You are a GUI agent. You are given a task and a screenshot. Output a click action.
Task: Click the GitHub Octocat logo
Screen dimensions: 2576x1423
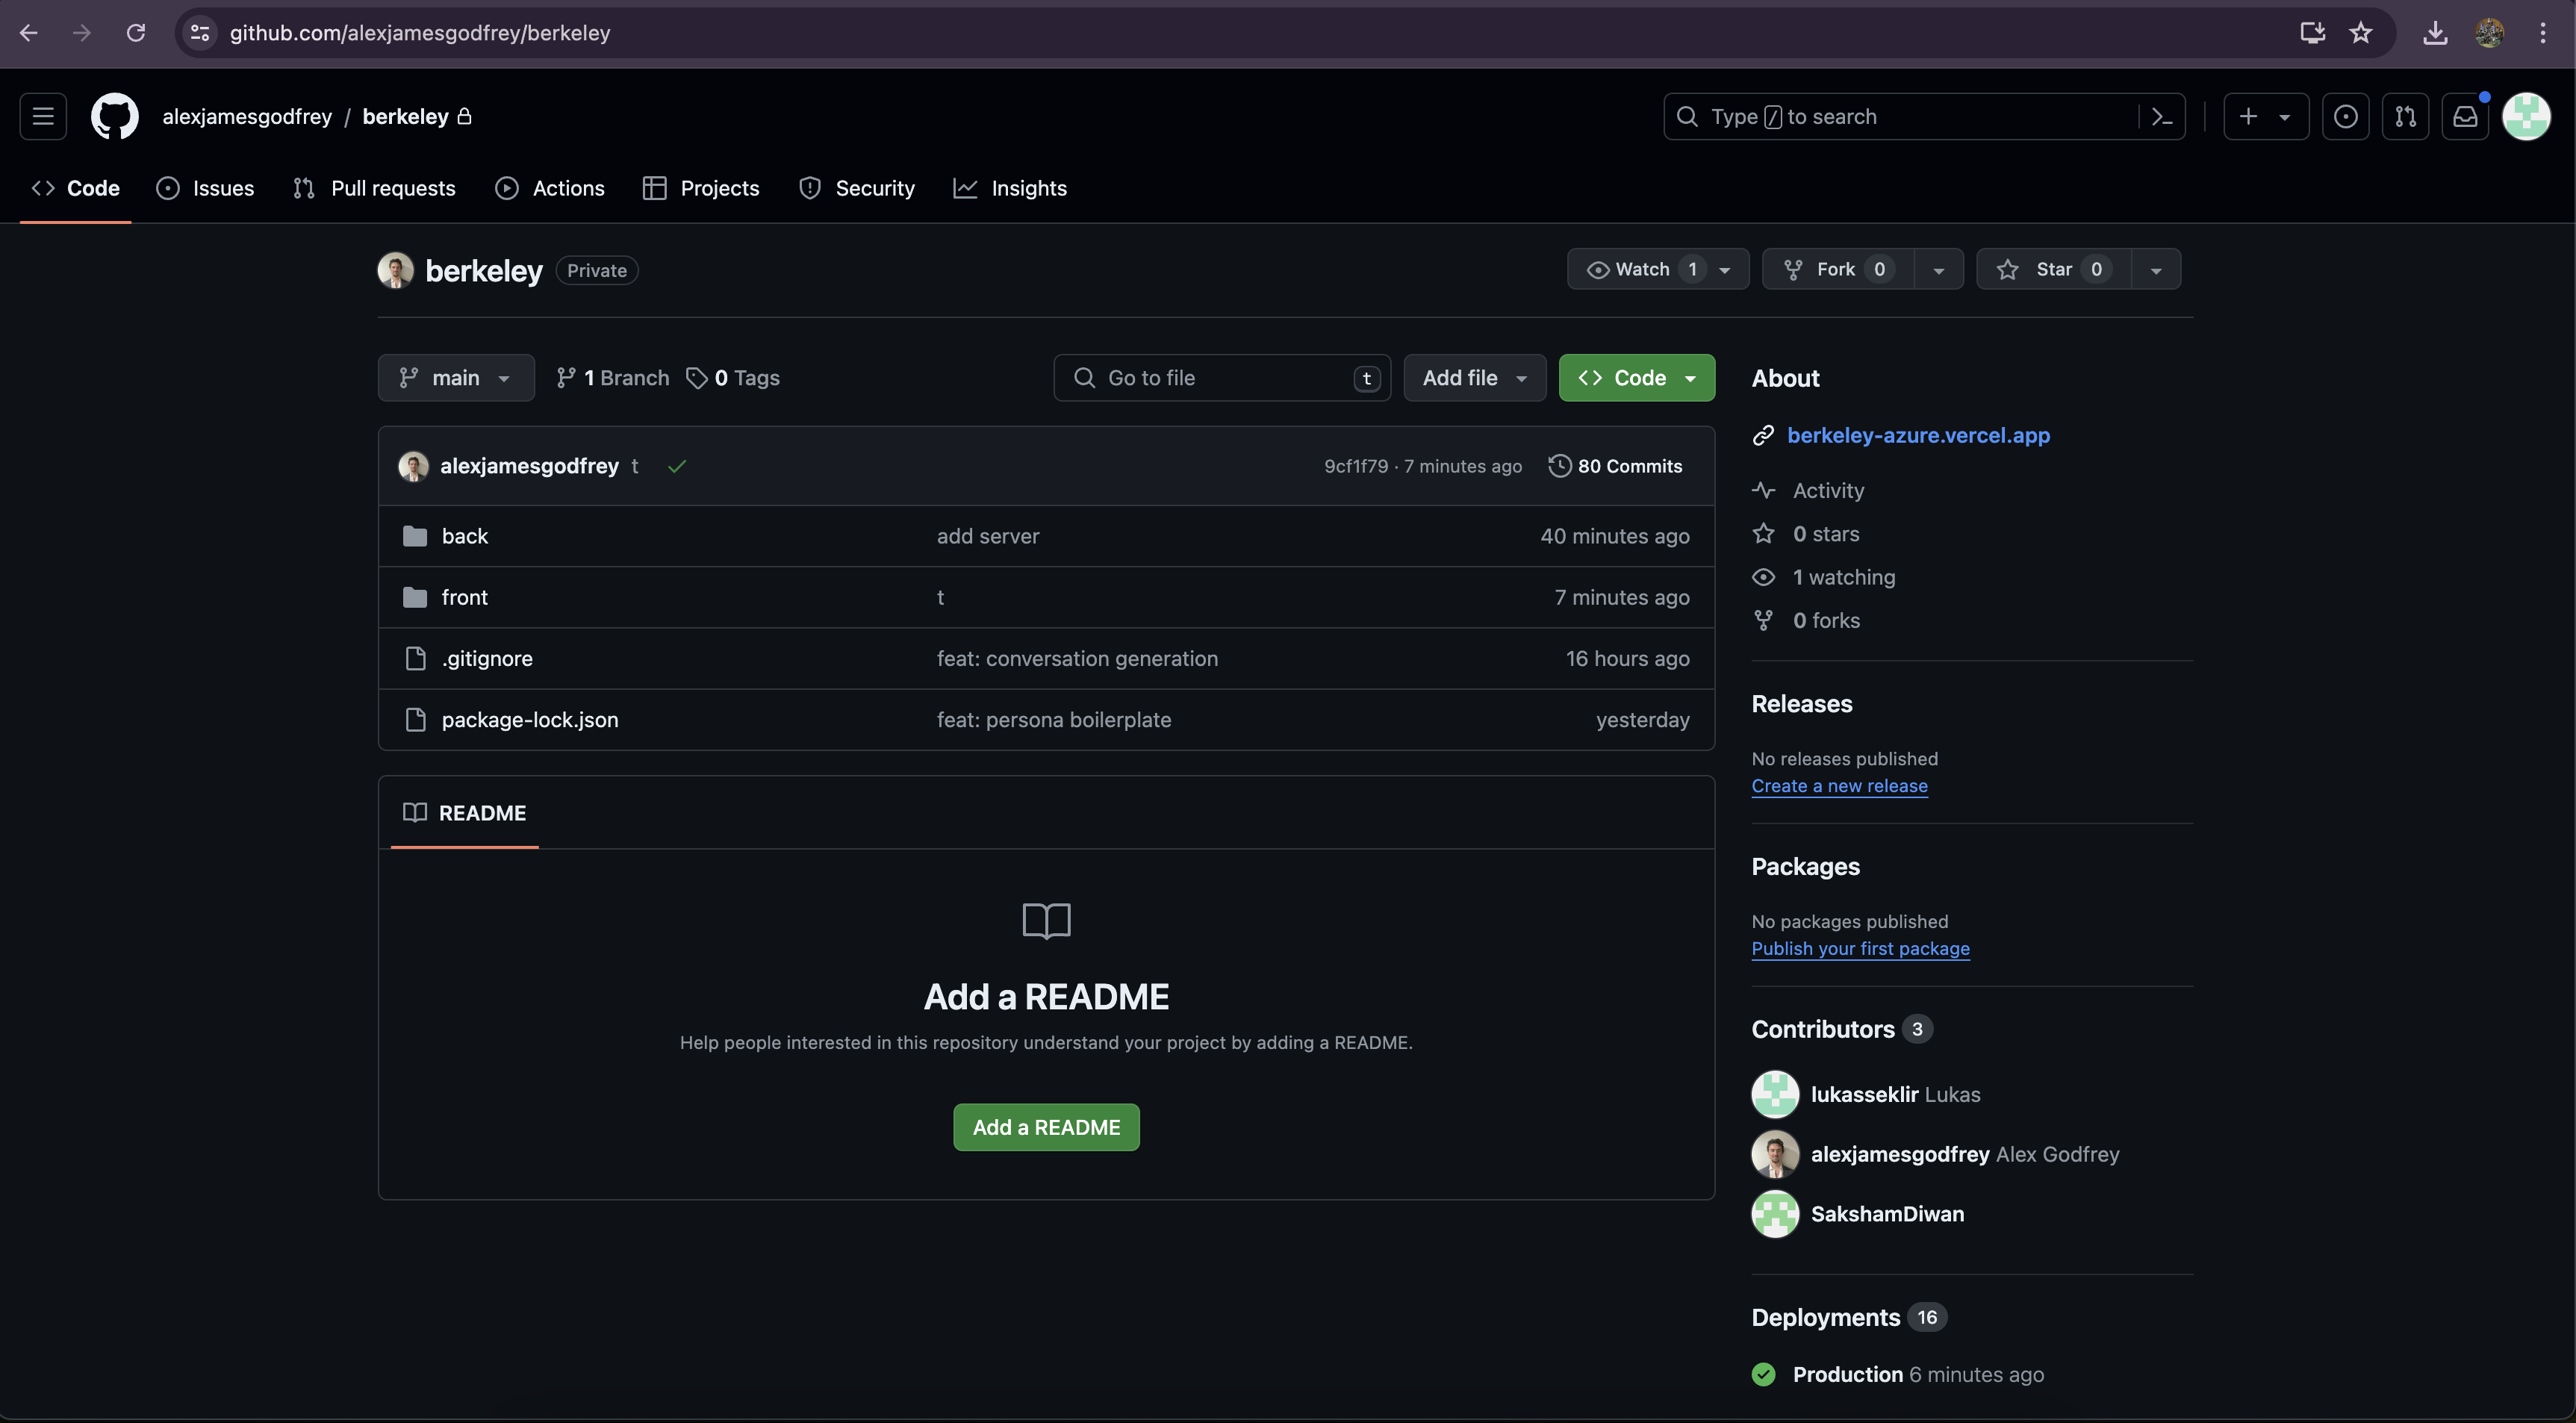[x=115, y=116]
